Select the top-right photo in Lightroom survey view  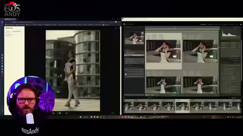(200, 51)
